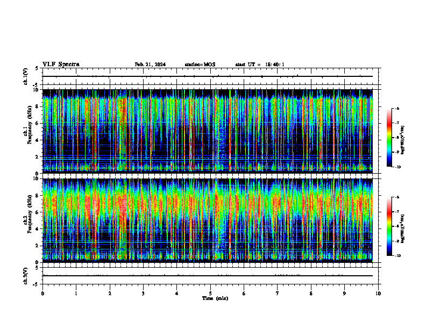This screenshot has height=329, width=426.
Task: Click the ch.2 spectrogram color bar
Action: pos(389,226)
